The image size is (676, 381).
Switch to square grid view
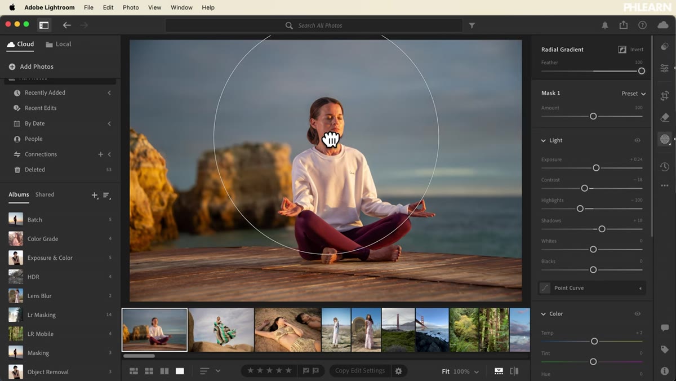click(x=149, y=371)
